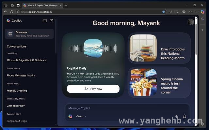Image resolution: width=209 pixels, height=130 pixels.
Task: Click the Copilot Daily landscape artwork
Action: [93, 49]
